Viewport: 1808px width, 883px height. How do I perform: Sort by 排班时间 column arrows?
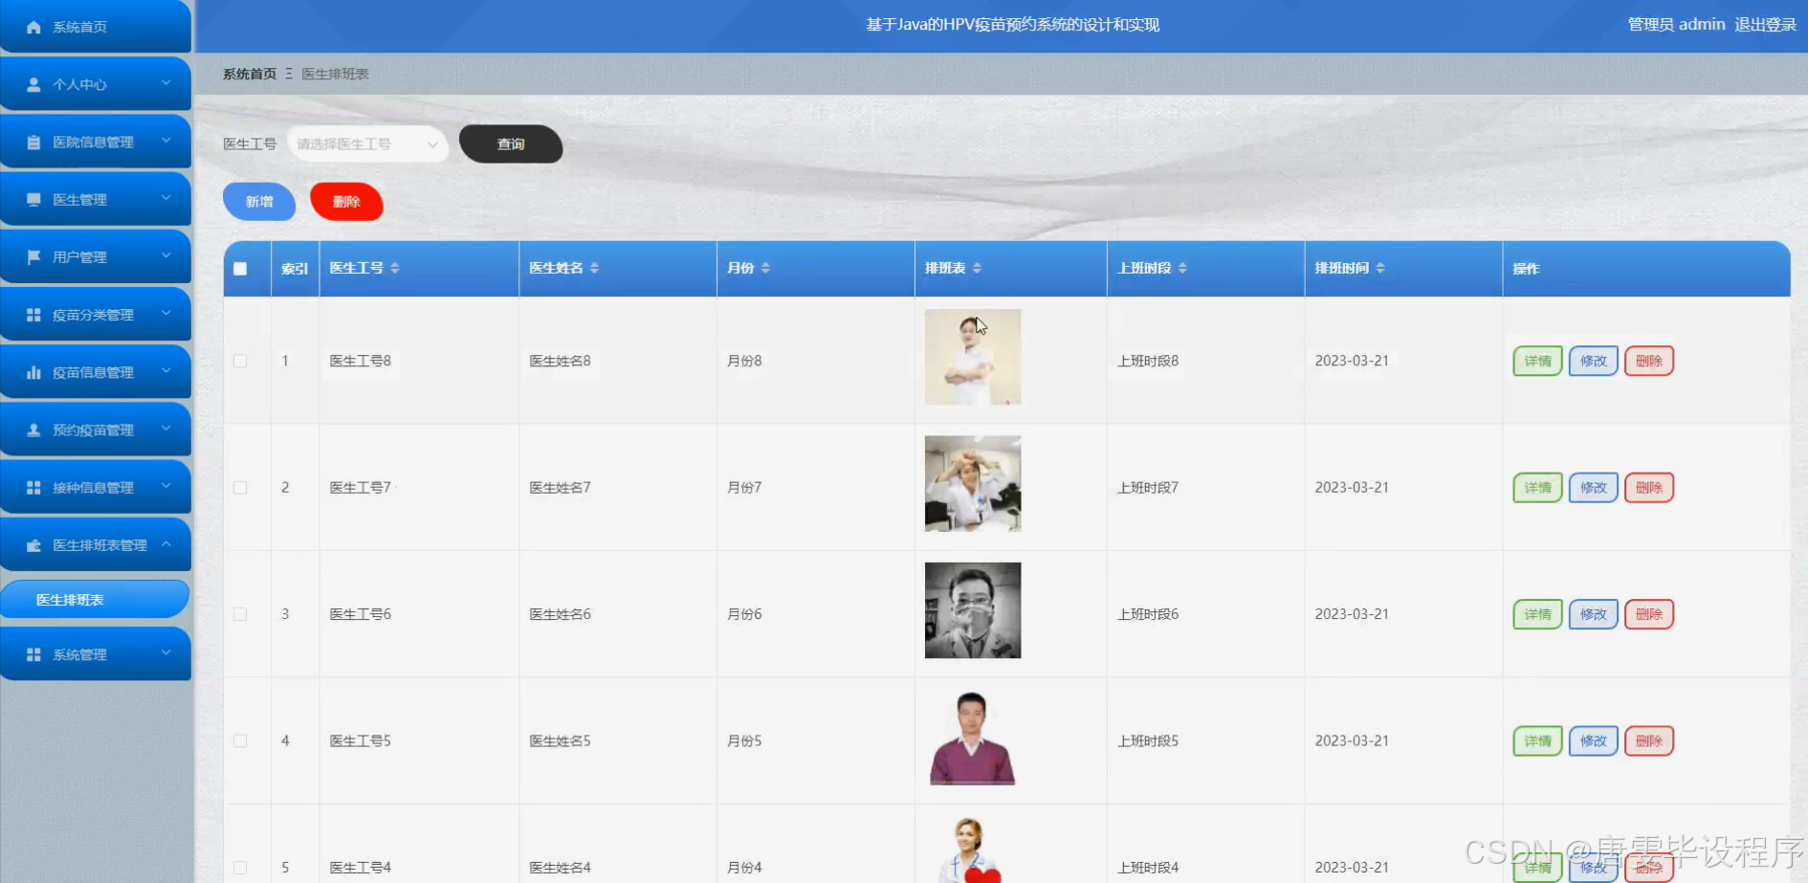point(1380,268)
